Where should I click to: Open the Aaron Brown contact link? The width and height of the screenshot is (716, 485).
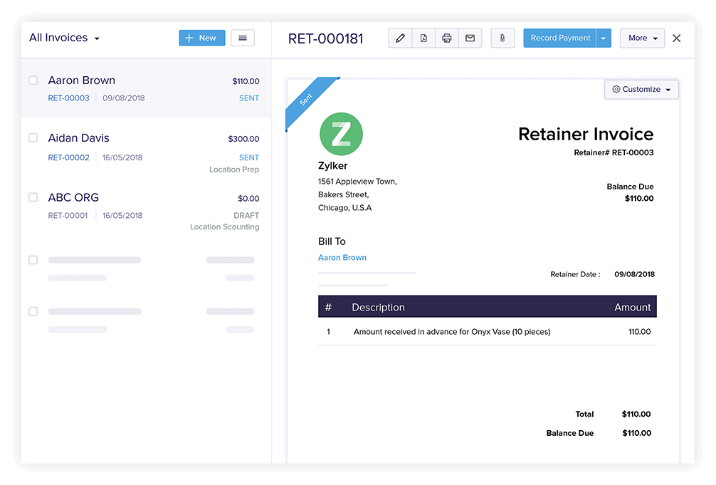coord(342,257)
